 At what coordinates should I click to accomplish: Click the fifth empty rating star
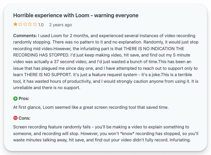coord(35,24)
